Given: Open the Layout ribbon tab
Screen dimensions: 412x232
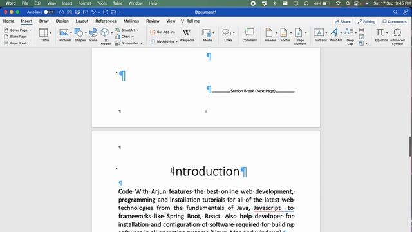Looking at the screenshot, I should coord(82,21).
